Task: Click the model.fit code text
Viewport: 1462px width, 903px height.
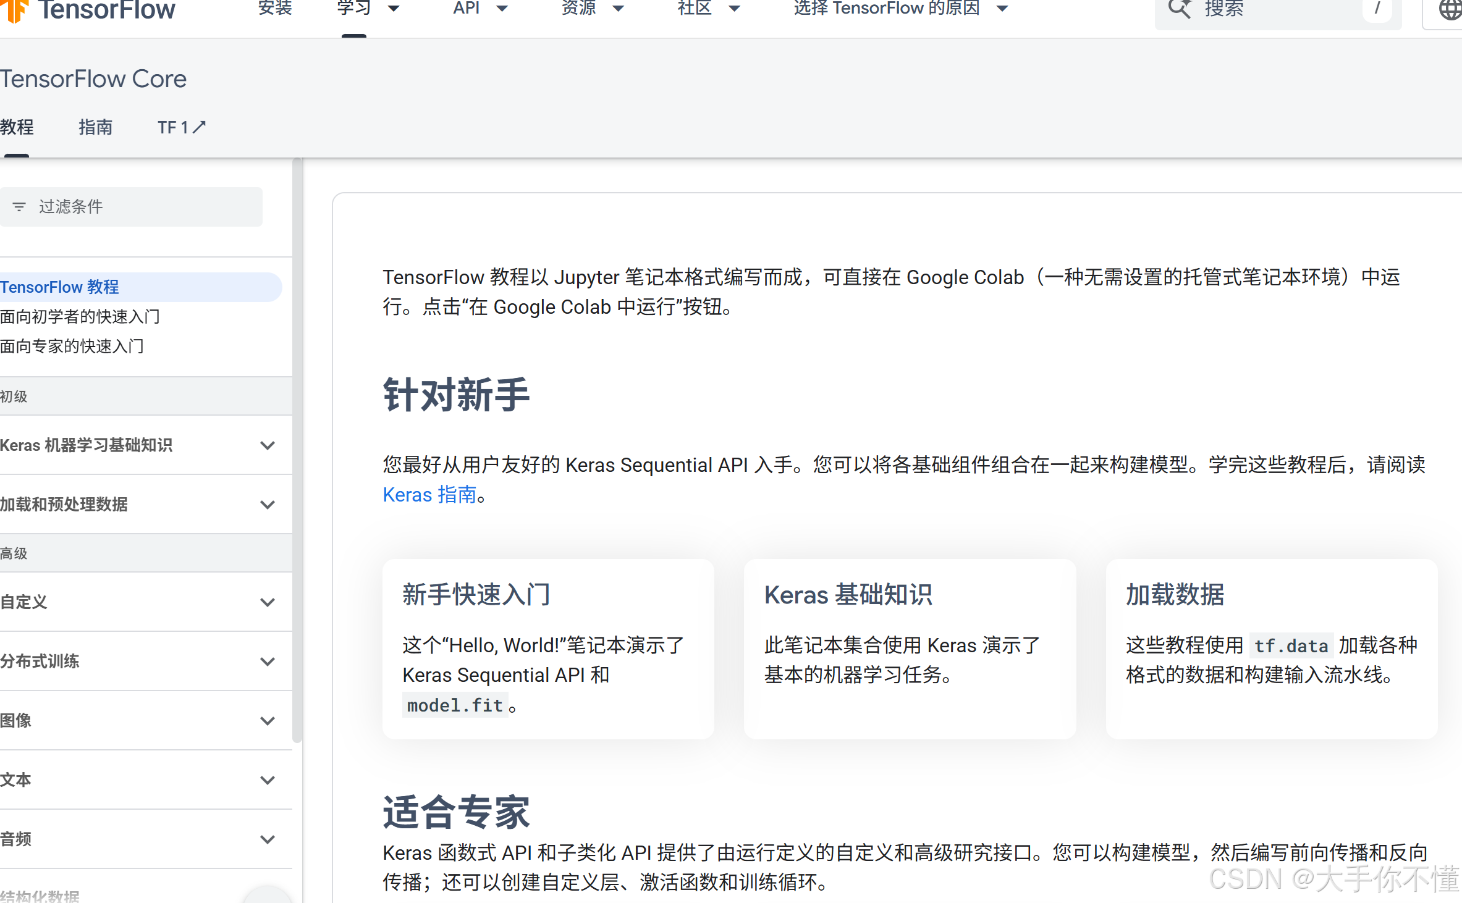Action: point(455,705)
